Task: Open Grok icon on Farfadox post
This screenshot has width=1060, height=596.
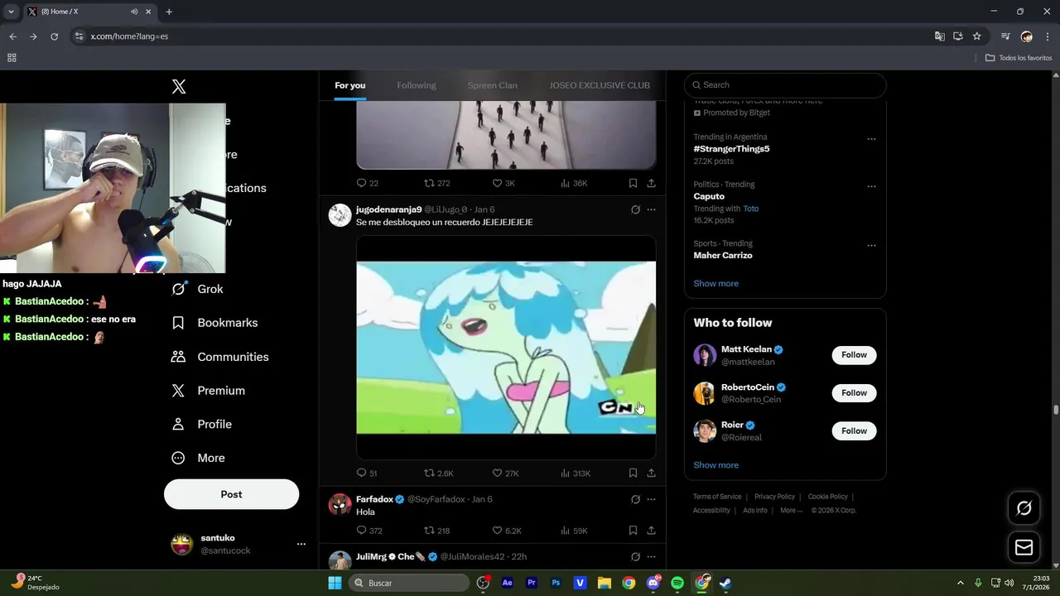Action: (635, 499)
